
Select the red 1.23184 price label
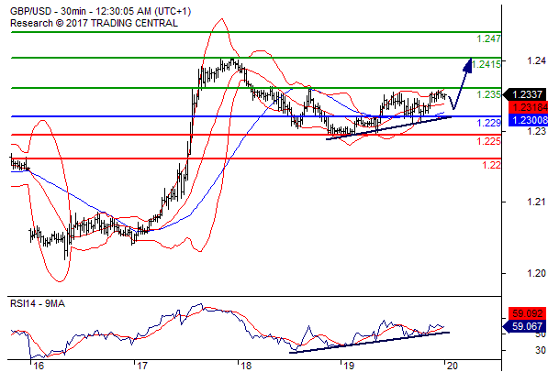tap(528, 107)
